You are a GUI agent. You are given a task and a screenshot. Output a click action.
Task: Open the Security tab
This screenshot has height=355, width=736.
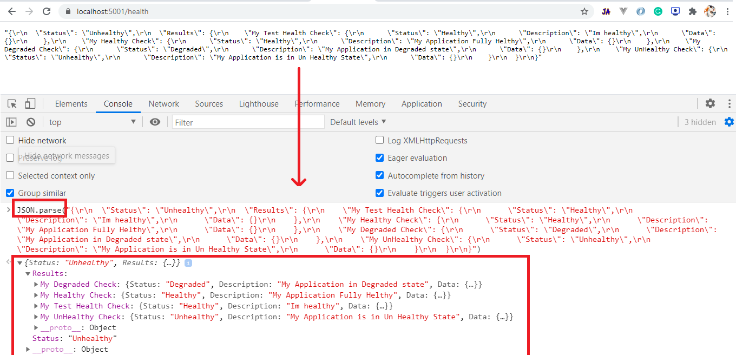(472, 104)
